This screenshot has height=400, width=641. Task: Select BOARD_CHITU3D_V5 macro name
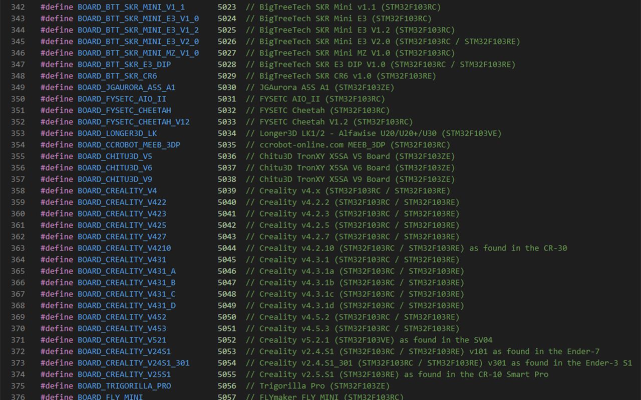[x=115, y=156]
